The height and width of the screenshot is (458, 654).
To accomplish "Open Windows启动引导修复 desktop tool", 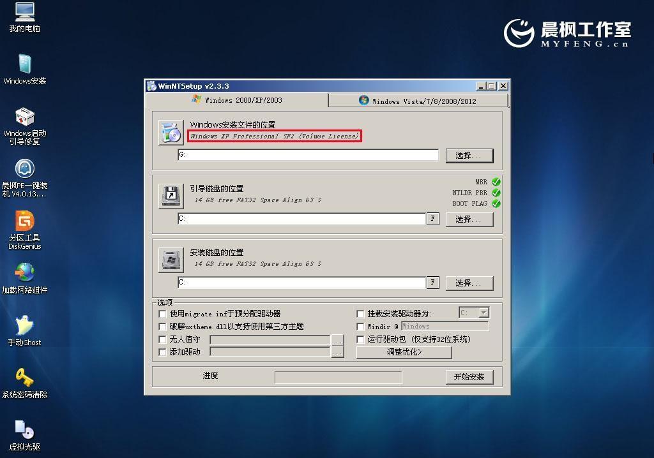I will coord(25,126).
